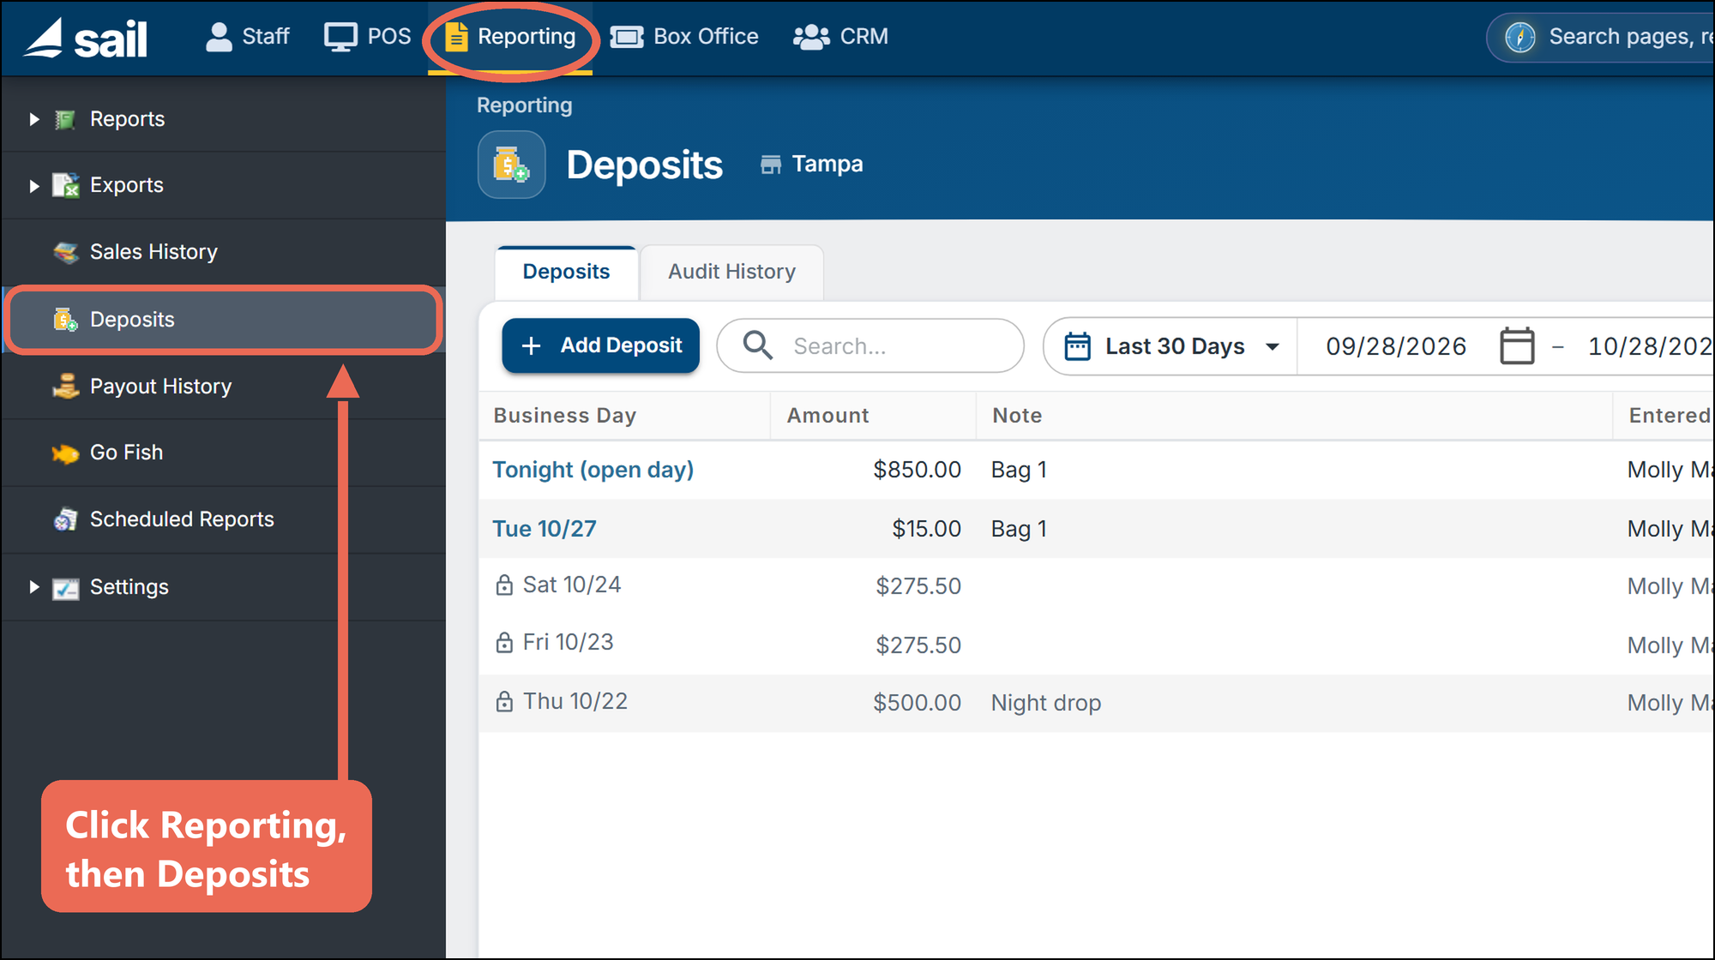The width and height of the screenshot is (1715, 960).
Task: Click the Deposits page header icon
Action: coord(511,165)
